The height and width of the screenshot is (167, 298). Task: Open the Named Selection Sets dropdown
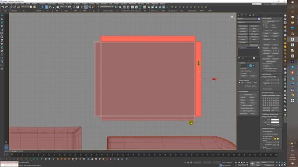[107, 7]
